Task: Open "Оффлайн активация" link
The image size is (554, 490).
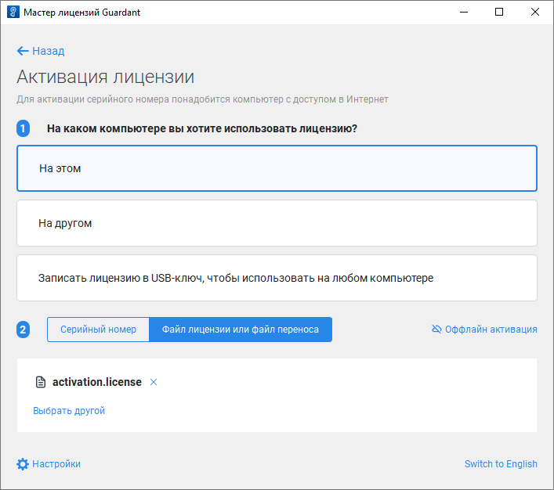Action: pos(491,330)
